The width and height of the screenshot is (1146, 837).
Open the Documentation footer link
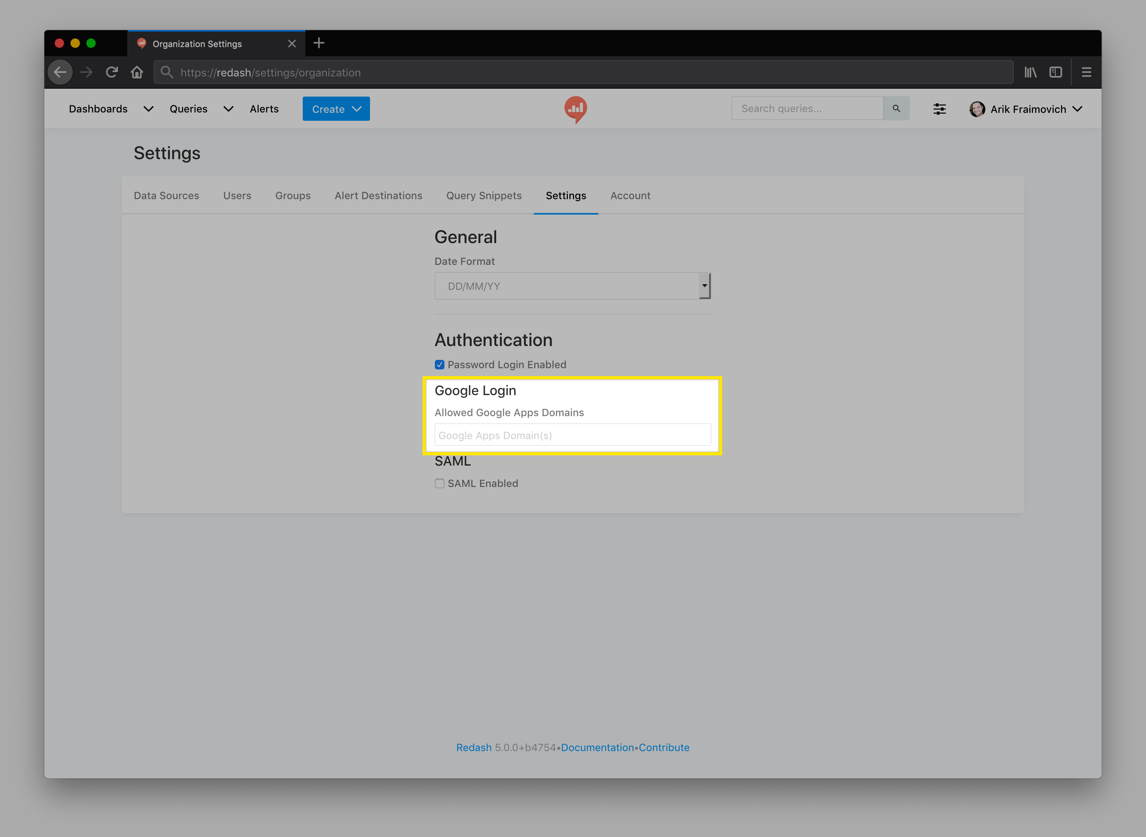(597, 748)
